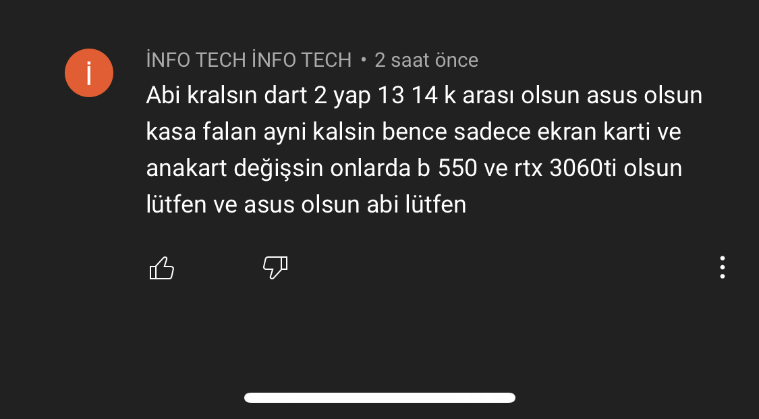Click the "2 saat önce" timestamp
The width and height of the screenshot is (759, 419).
(x=426, y=60)
